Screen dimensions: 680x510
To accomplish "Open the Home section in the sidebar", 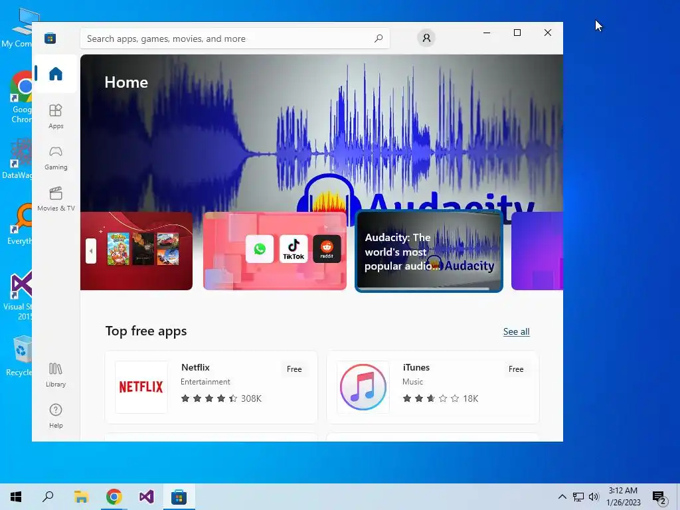I will coord(56,74).
